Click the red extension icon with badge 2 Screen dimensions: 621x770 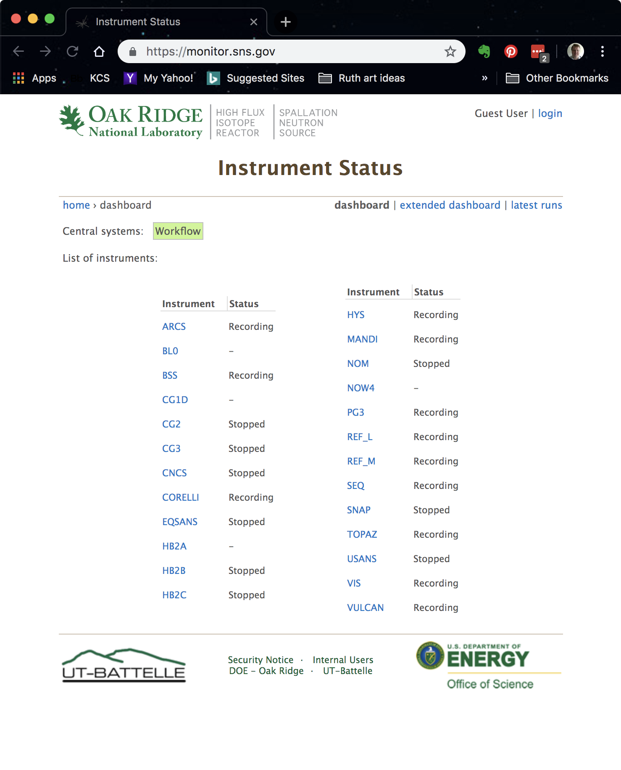(x=538, y=52)
